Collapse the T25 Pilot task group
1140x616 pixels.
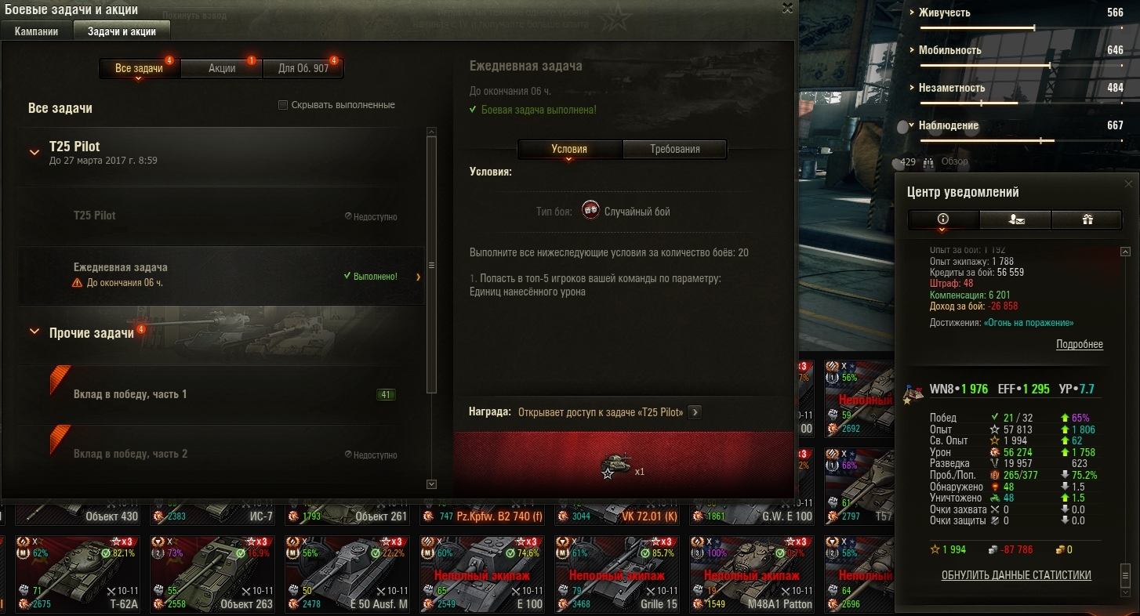(34, 152)
